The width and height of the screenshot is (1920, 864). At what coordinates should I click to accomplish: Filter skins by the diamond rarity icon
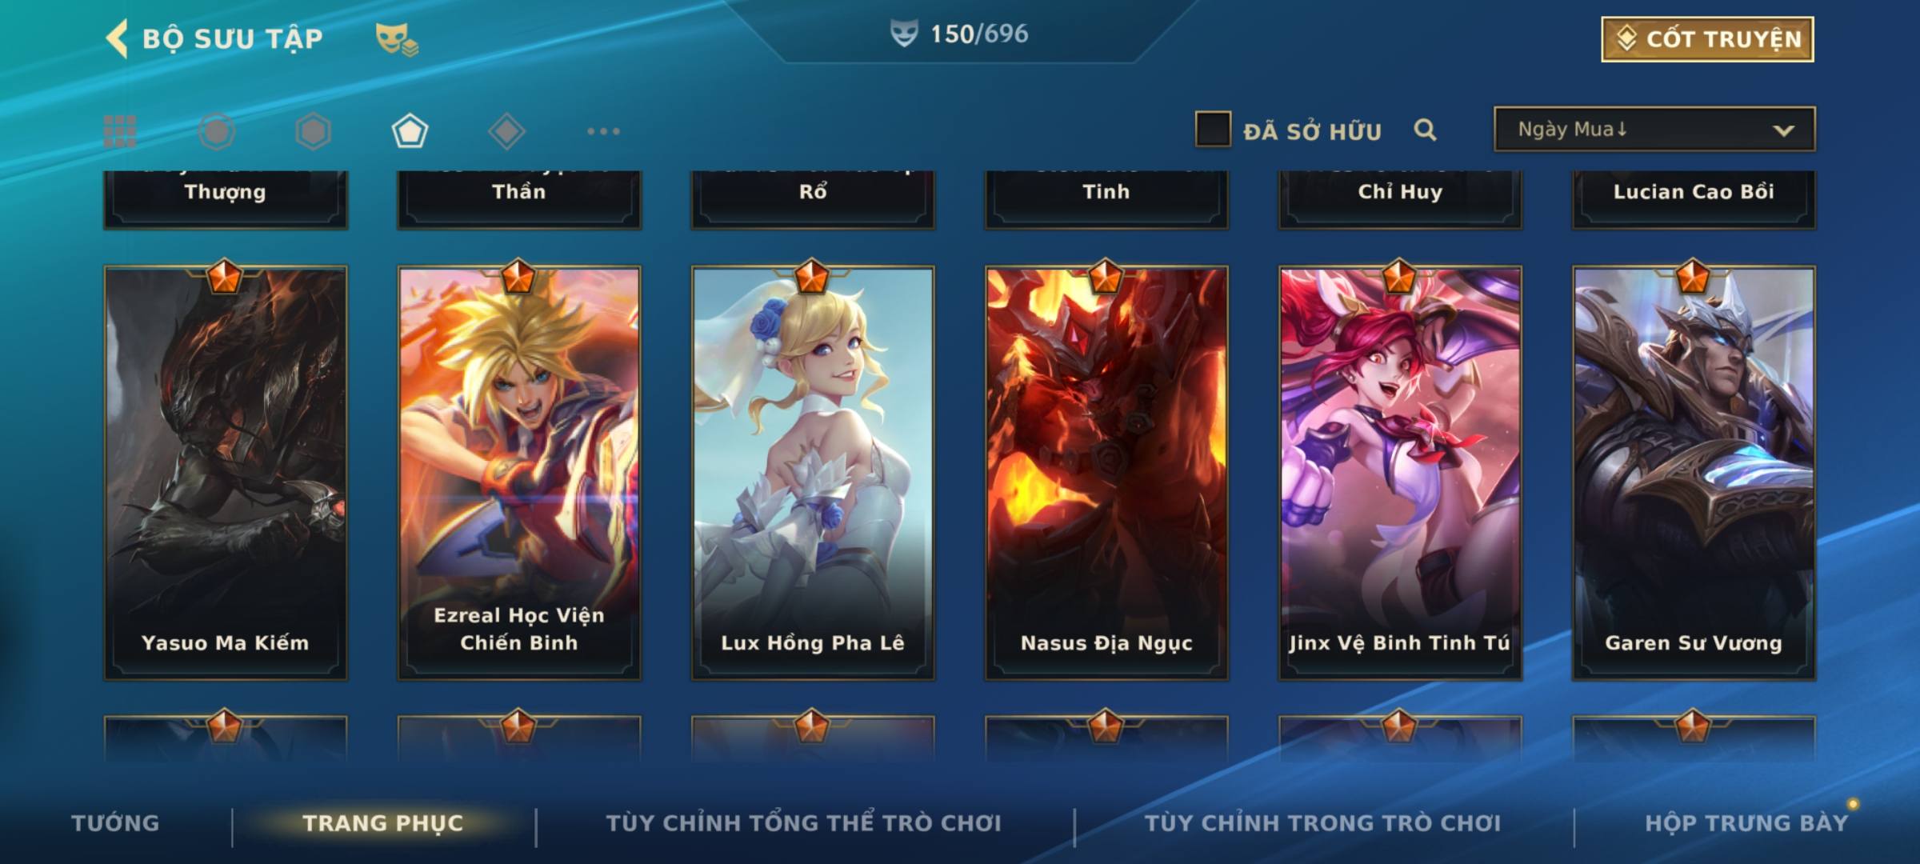pyautogui.click(x=506, y=131)
